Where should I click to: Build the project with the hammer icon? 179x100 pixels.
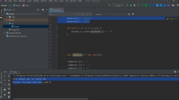(x=109, y=5)
